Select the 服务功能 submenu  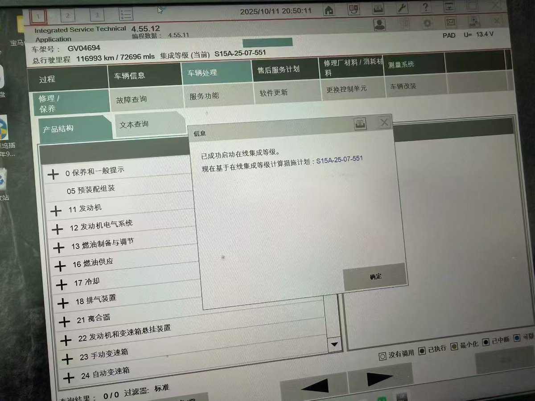[x=218, y=96]
